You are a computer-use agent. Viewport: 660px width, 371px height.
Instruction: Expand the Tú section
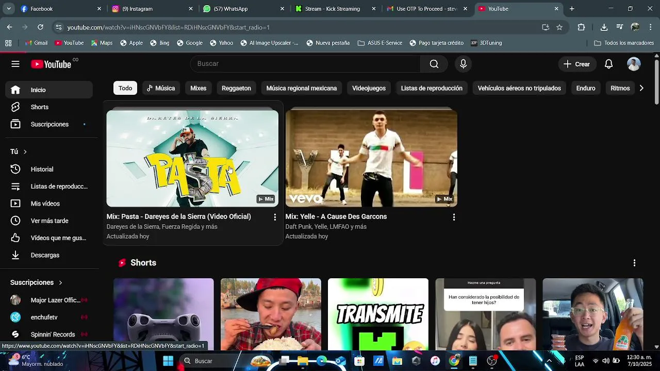pyautogui.click(x=19, y=151)
